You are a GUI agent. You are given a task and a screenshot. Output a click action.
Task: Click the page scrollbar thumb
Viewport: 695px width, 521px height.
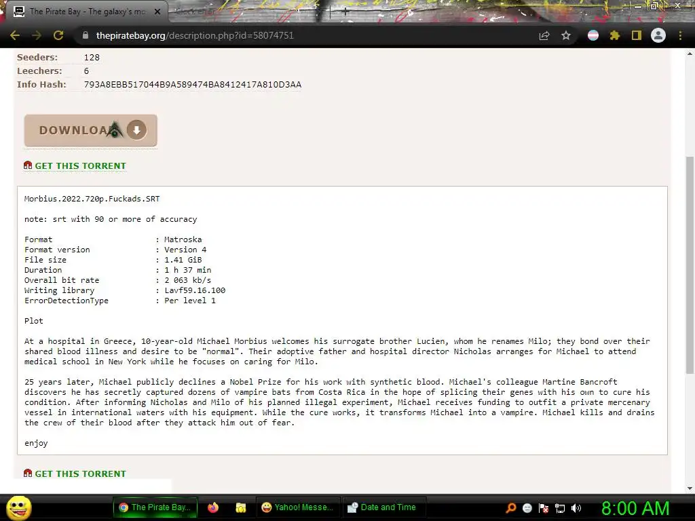tap(690, 265)
